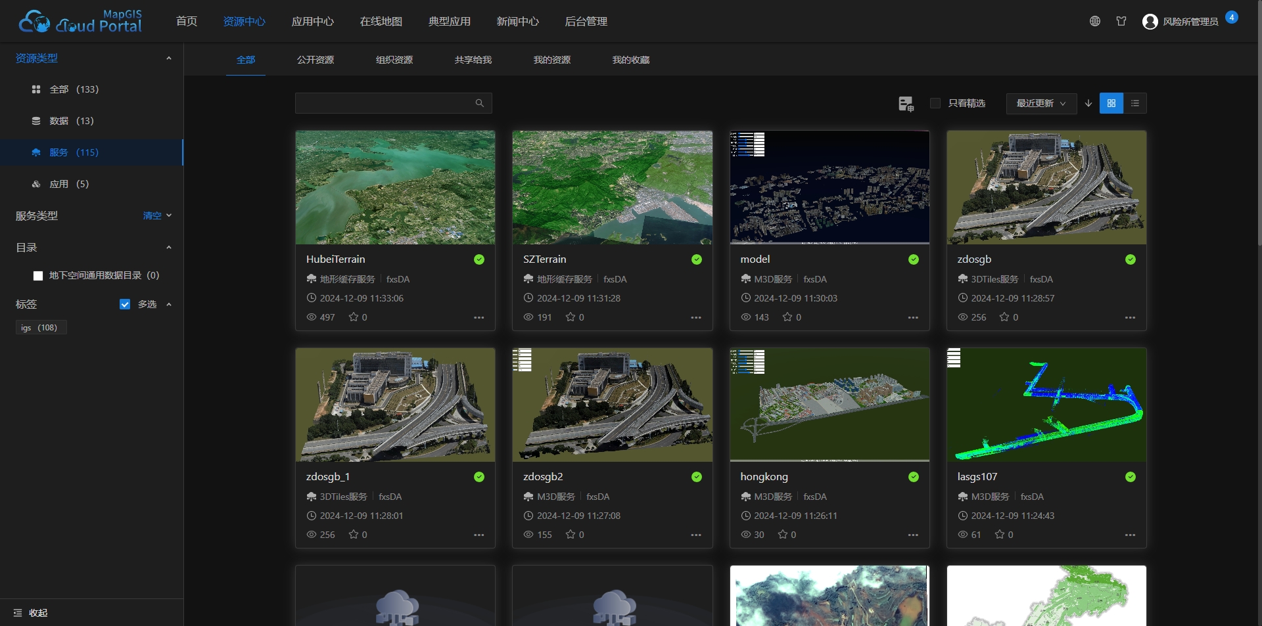Viewport: 1262px width, 626px height.
Task: Open 应用中心 in top navigation
Action: (x=313, y=21)
